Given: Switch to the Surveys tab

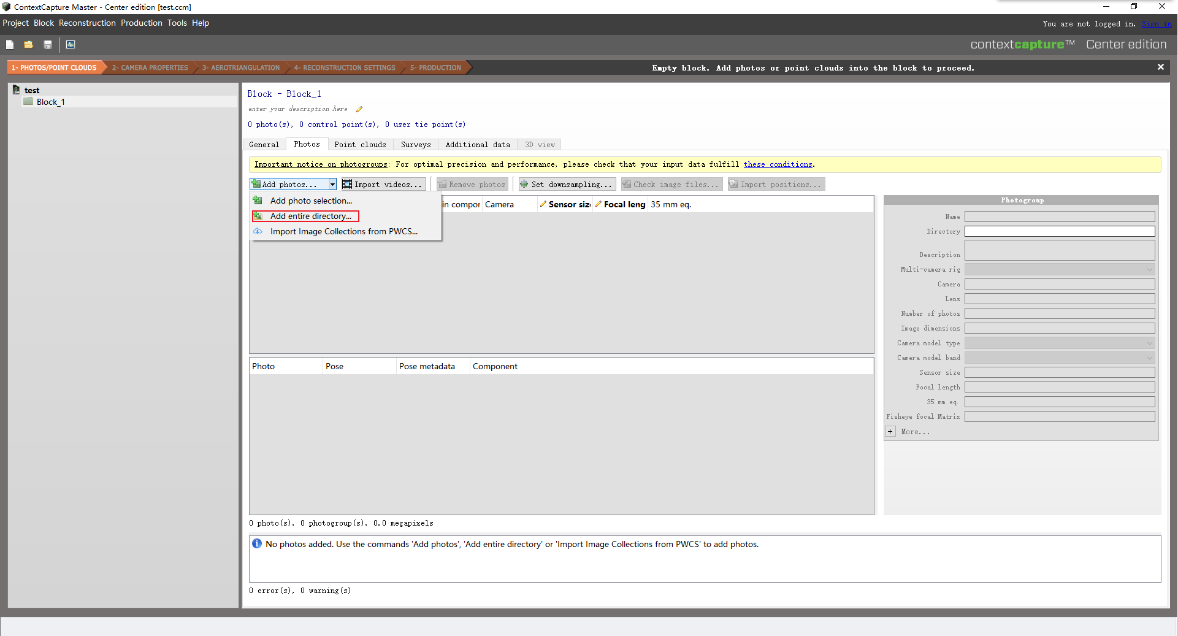Looking at the screenshot, I should click(416, 145).
